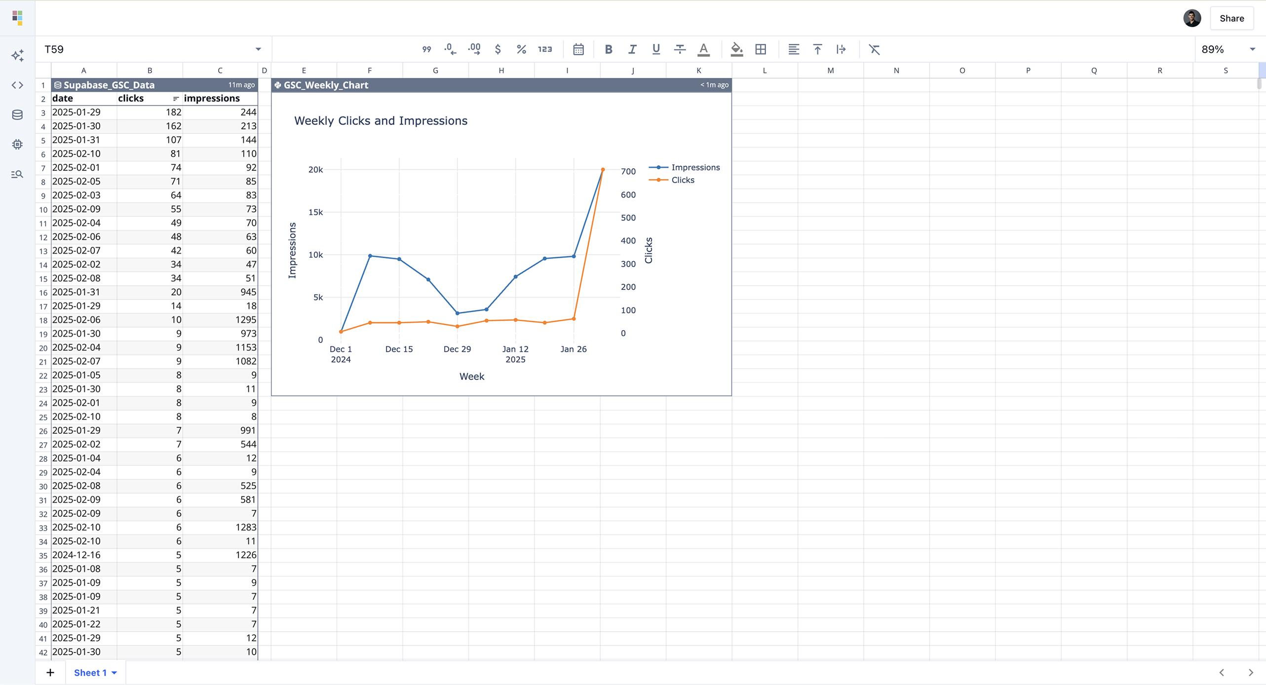The image size is (1266, 685).
Task: Expand the cell reference T59 dropdown
Action: click(x=258, y=49)
